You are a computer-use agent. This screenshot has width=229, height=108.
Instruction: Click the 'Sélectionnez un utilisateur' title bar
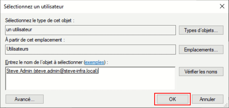[34, 7]
